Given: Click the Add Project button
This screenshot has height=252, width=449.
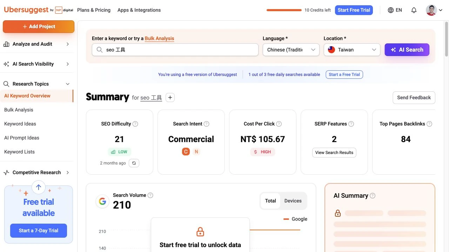Looking at the screenshot, I should click(x=39, y=27).
